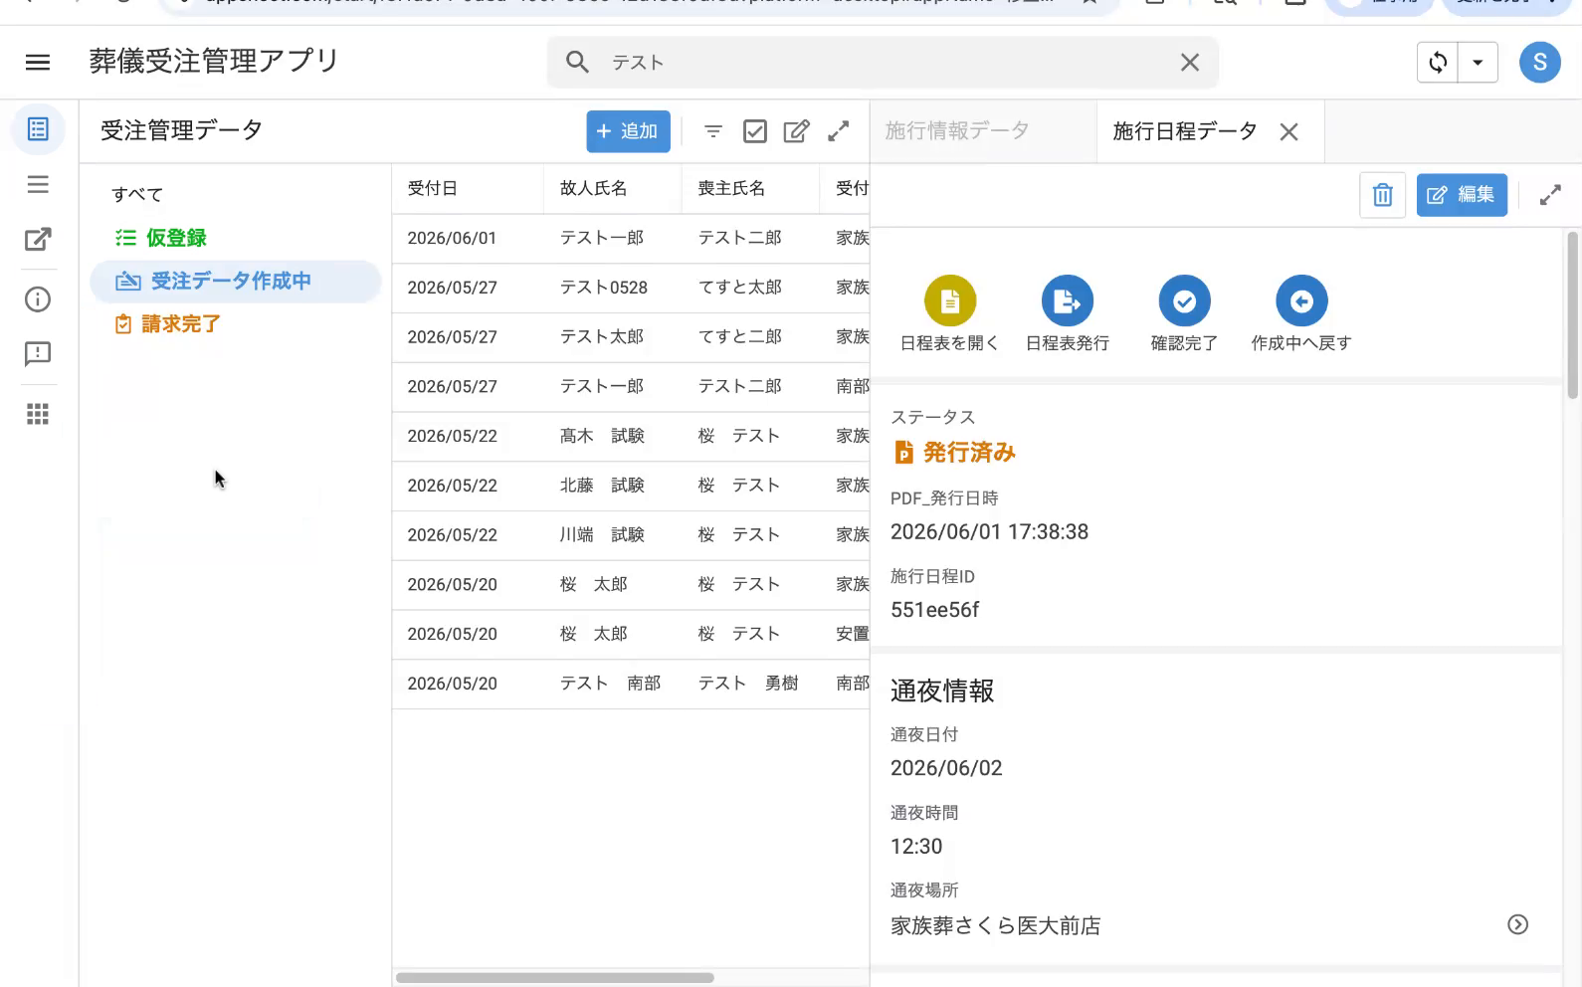Select the すべて filter
1582x987 pixels.
coord(137,194)
